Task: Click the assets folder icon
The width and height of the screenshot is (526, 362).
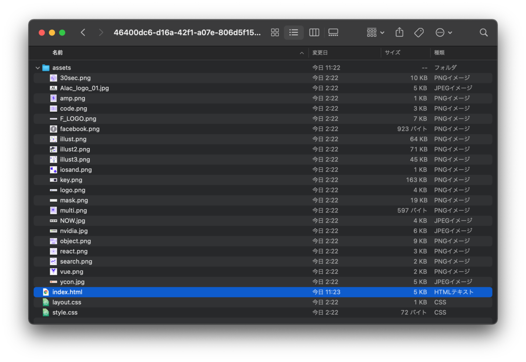Action: (46, 68)
